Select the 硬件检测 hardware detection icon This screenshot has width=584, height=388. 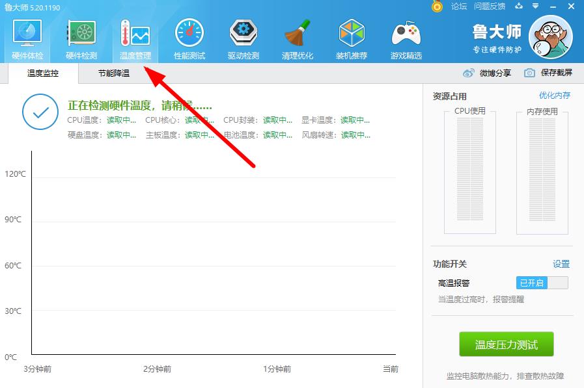click(x=80, y=37)
